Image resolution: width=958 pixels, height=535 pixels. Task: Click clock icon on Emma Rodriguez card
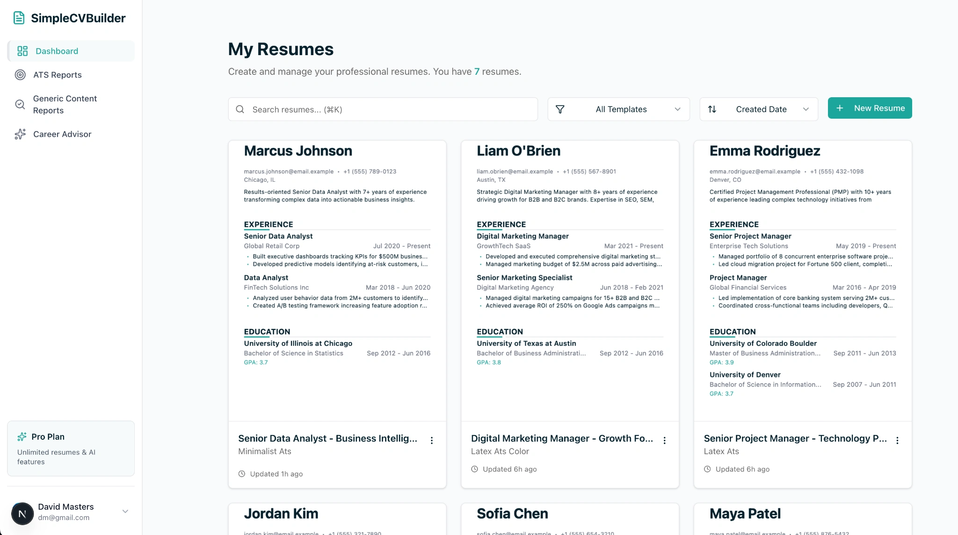[707, 469]
